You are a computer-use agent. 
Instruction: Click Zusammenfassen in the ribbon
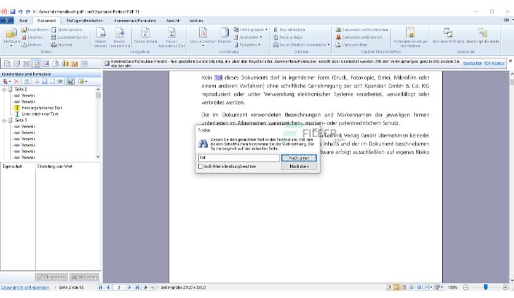coord(69,37)
